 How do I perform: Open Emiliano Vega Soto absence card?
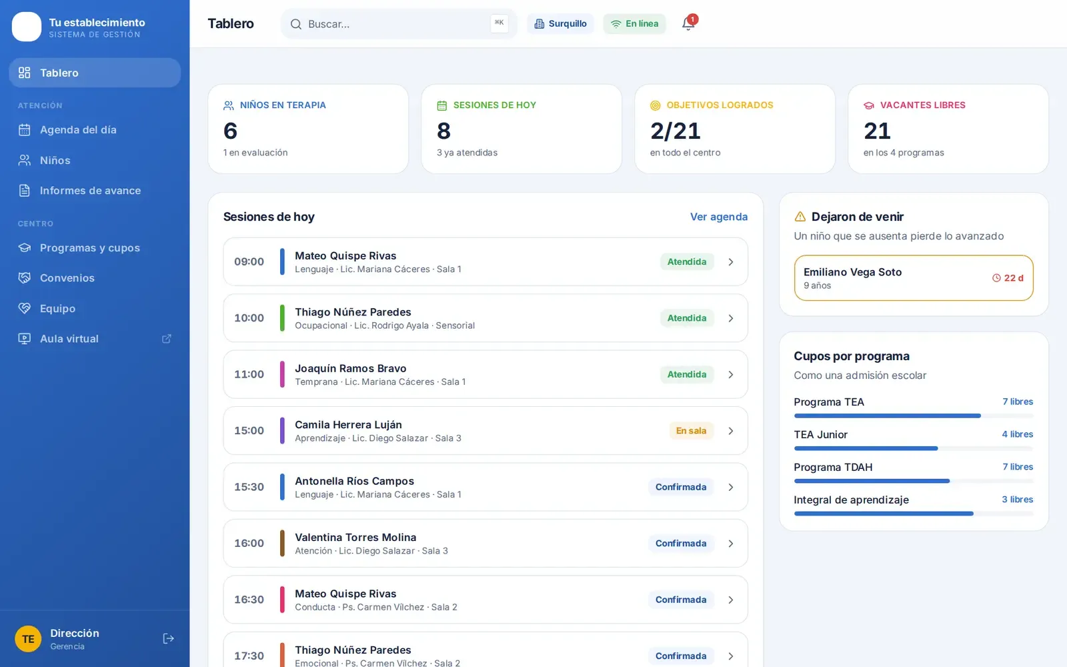pyautogui.click(x=914, y=278)
